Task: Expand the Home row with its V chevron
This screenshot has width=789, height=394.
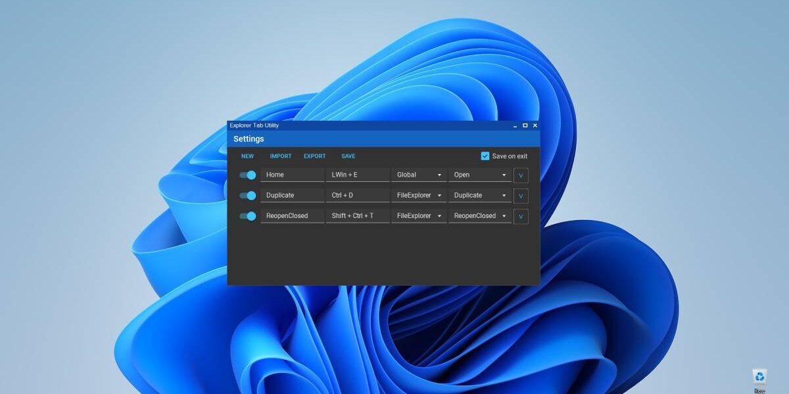Action: pyautogui.click(x=520, y=175)
